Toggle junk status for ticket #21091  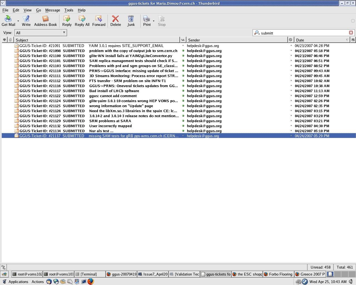pos(291,46)
